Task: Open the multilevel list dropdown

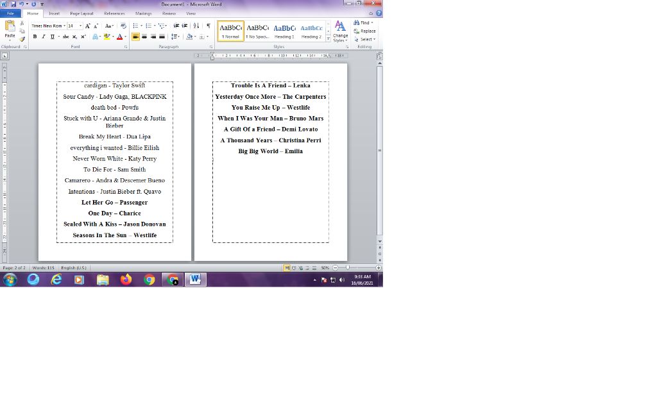Action: (x=166, y=26)
